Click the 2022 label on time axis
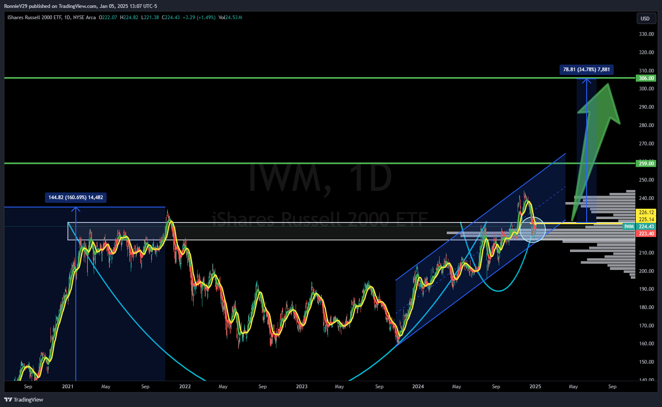This screenshot has width=662, height=407. pyautogui.click(x=185, y=387)
